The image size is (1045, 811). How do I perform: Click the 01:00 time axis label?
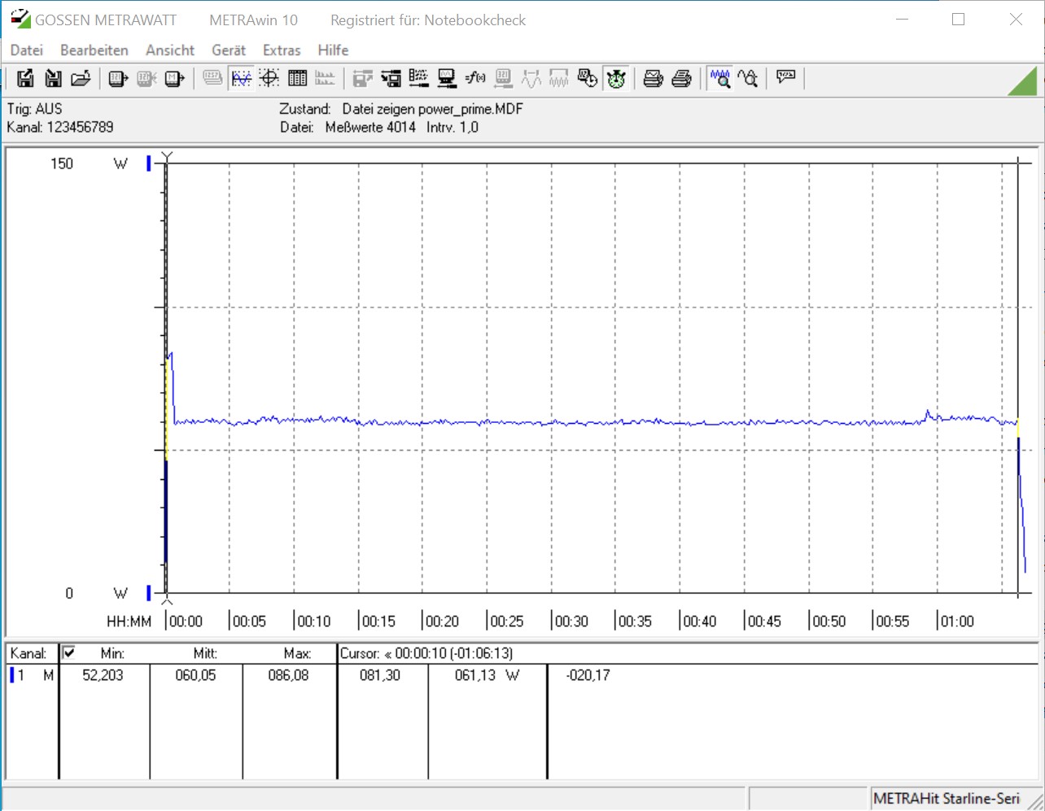(957, 621)
